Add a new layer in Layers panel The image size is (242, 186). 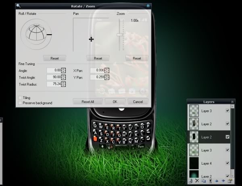click(190, 181)
